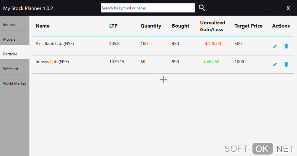Switch to the Movers tab

(15, 39)
